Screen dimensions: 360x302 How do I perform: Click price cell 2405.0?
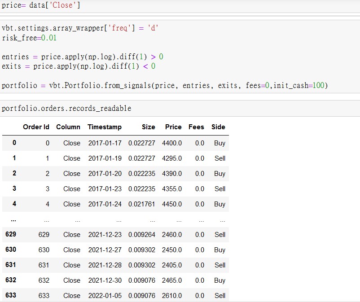click(172, 265)
